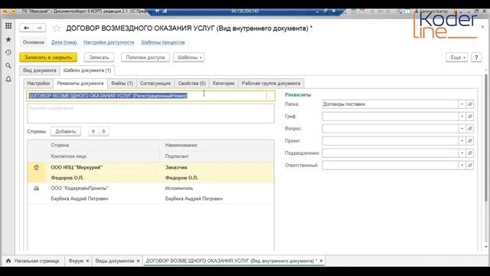
Task: Open Папка field link button
Action: 469,104
